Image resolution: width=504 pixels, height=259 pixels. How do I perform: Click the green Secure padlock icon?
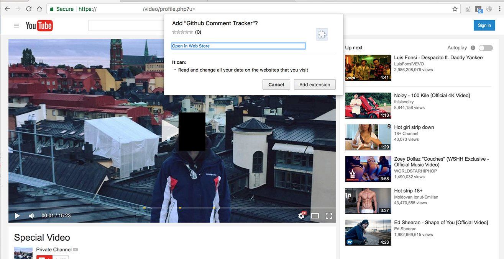tap(52, 9)
